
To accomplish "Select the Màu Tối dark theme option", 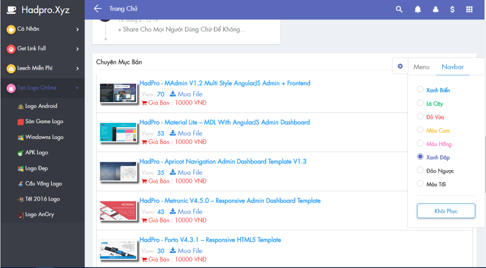I will click(x=420, y=184).
